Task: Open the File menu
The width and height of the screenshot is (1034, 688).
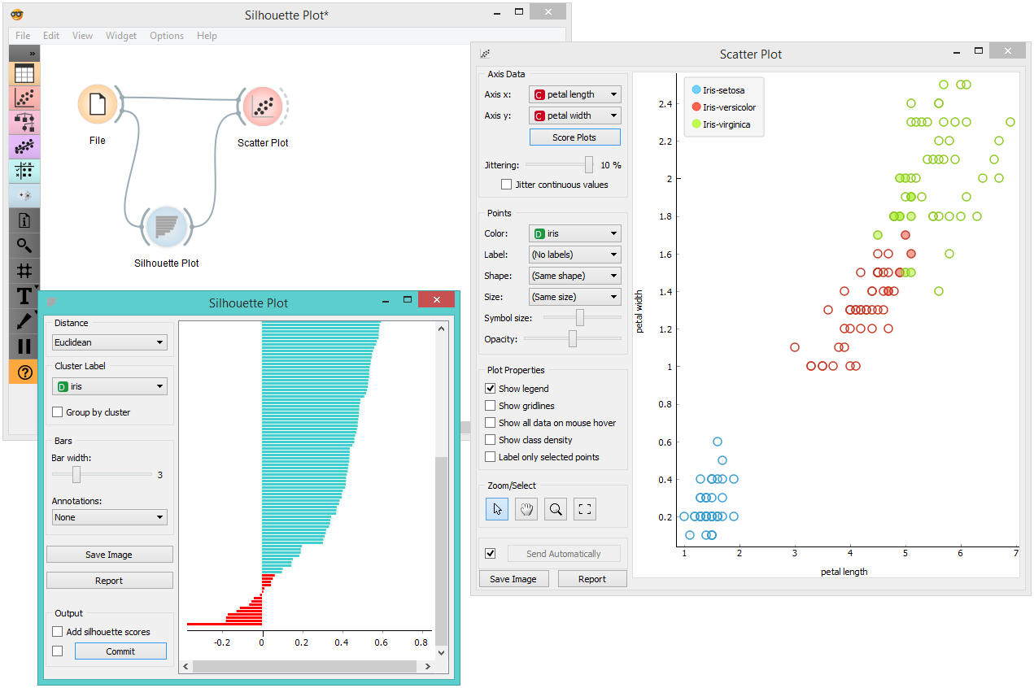Action: (23, 36)
